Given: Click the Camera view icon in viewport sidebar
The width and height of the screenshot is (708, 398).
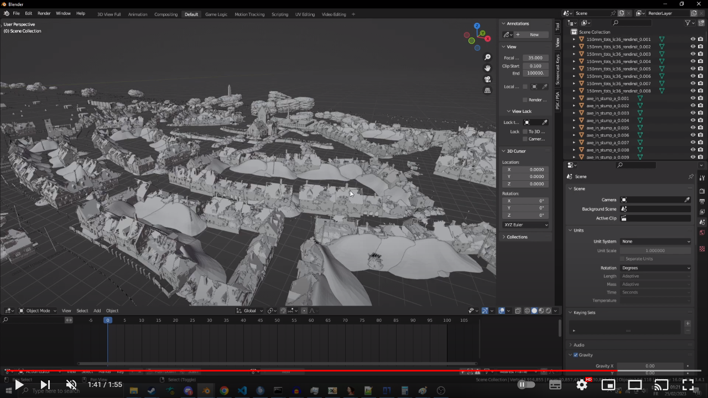Looking at the screenshot, I should click(487, 79).
